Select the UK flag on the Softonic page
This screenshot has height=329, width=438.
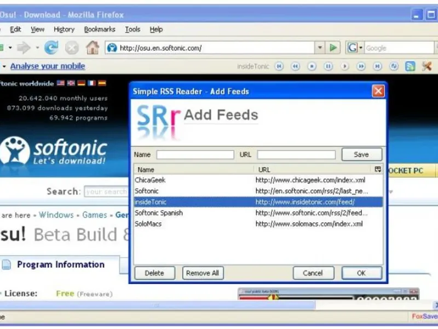pos(71,83)
